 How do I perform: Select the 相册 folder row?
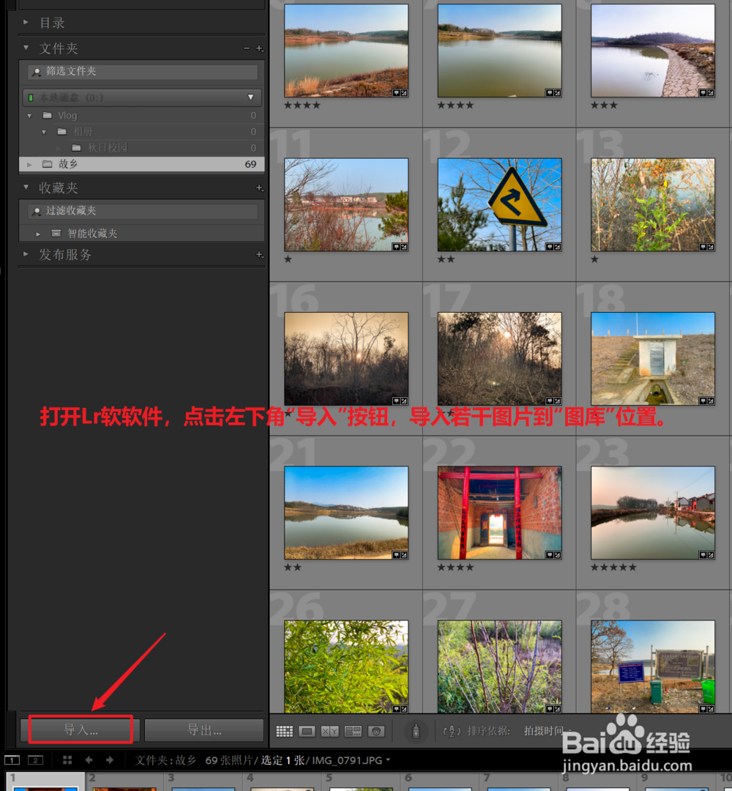(x=142, y=132)
